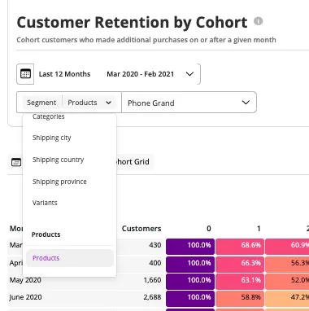Click the small calendar icon near Cohort Grid
The image size is (309, 311).
click(x=16, y=162)
